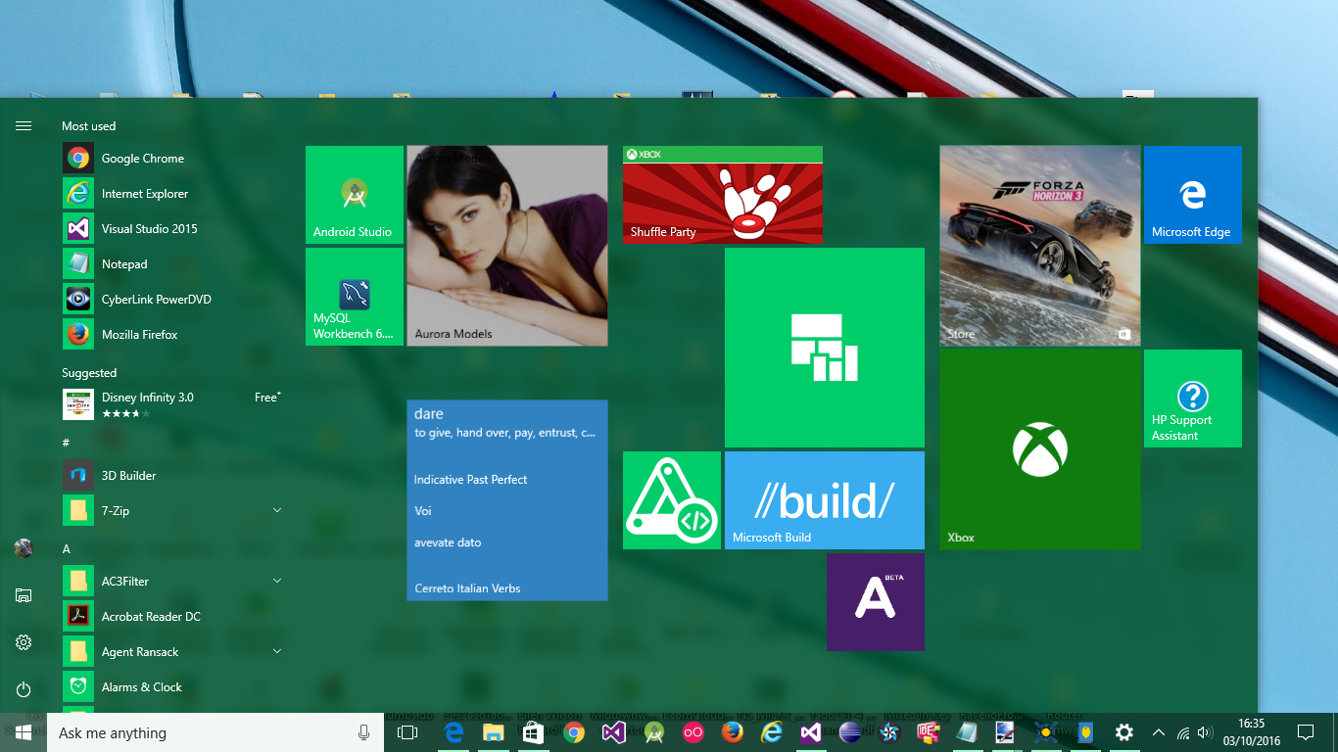Open the large green Xbox tile

[x=1040, y=449]
